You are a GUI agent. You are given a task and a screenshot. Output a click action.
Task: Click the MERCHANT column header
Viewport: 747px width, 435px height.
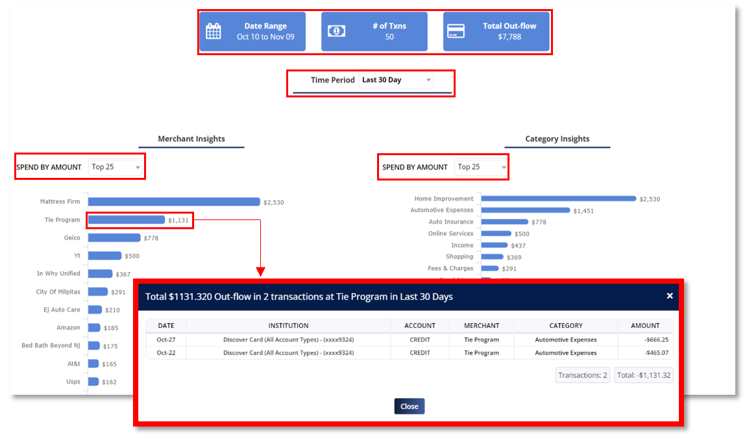point(482,326)
